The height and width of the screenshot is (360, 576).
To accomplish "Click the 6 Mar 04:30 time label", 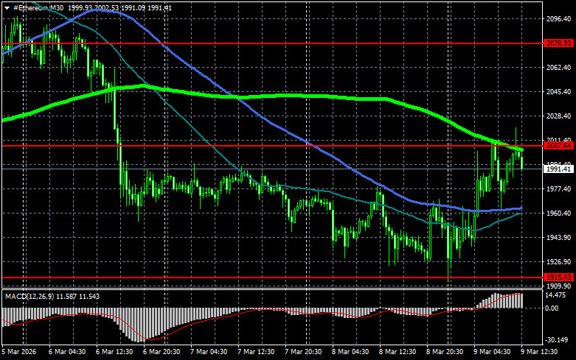I will coord(67,352).
